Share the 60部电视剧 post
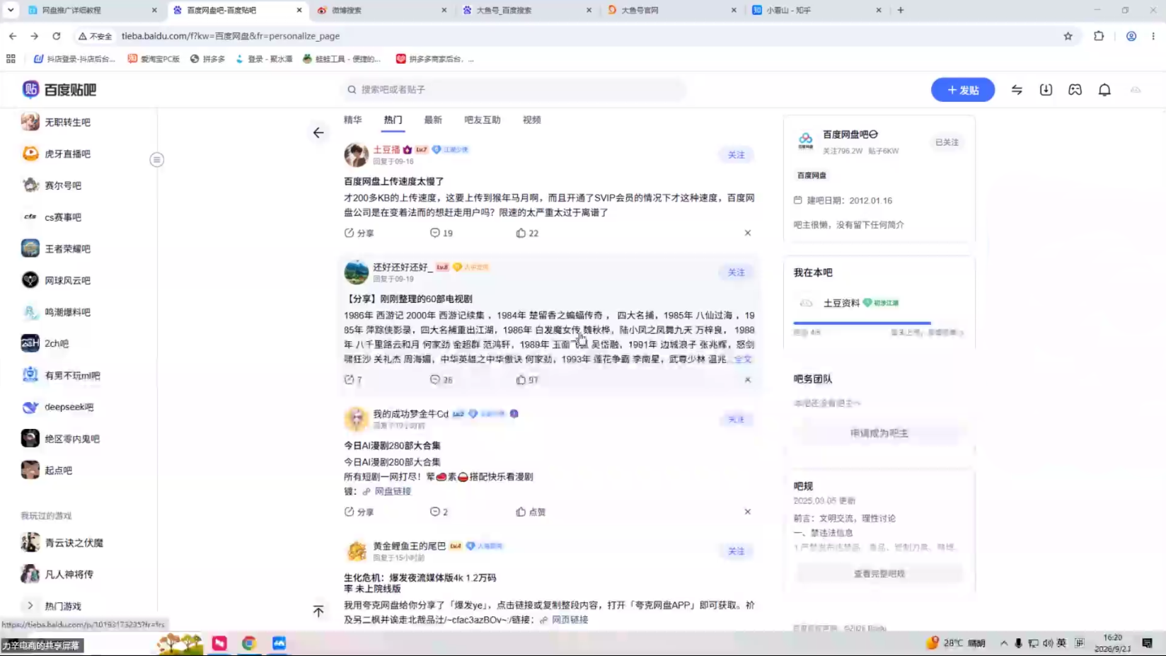Image resolution: width=1166 pixels, height=656 pixels. [353, 380]
